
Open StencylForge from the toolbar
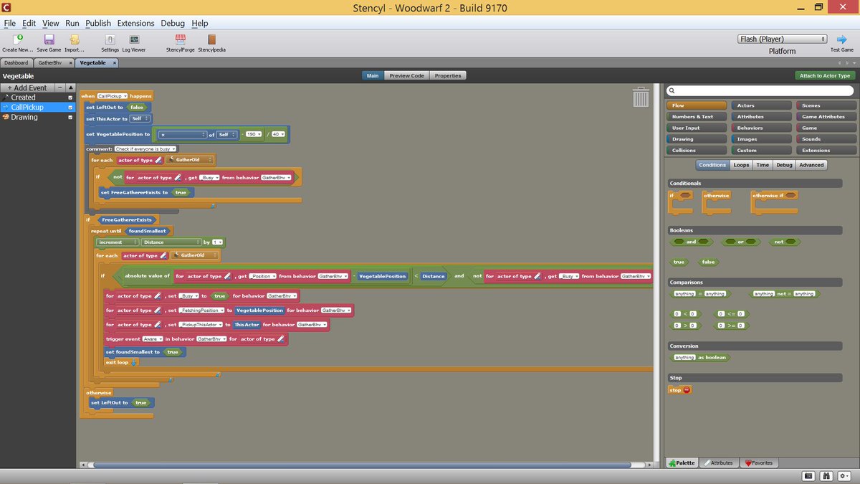pyautogui.click(x=181, y=40)
